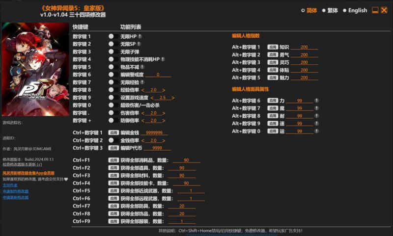This screenshot has height=236, width=393.
Task: Click quantity field for 获得全部道具
Action: 182,168
